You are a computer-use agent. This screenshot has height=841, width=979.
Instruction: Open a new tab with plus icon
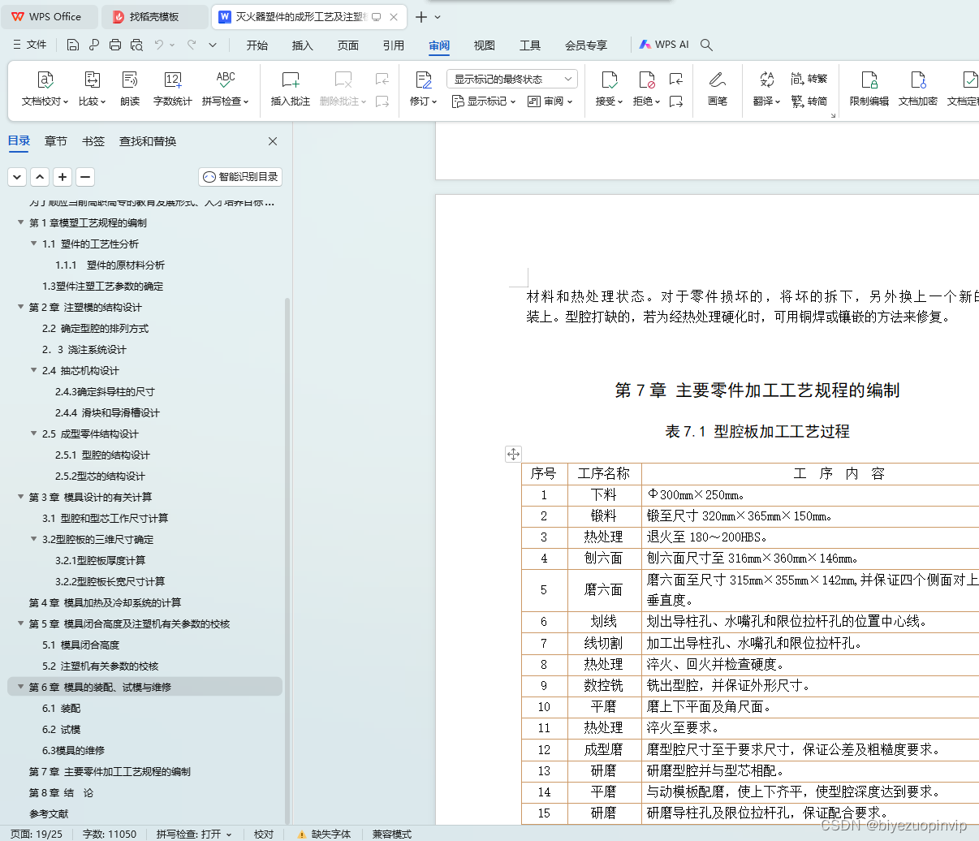click(420, 17)
